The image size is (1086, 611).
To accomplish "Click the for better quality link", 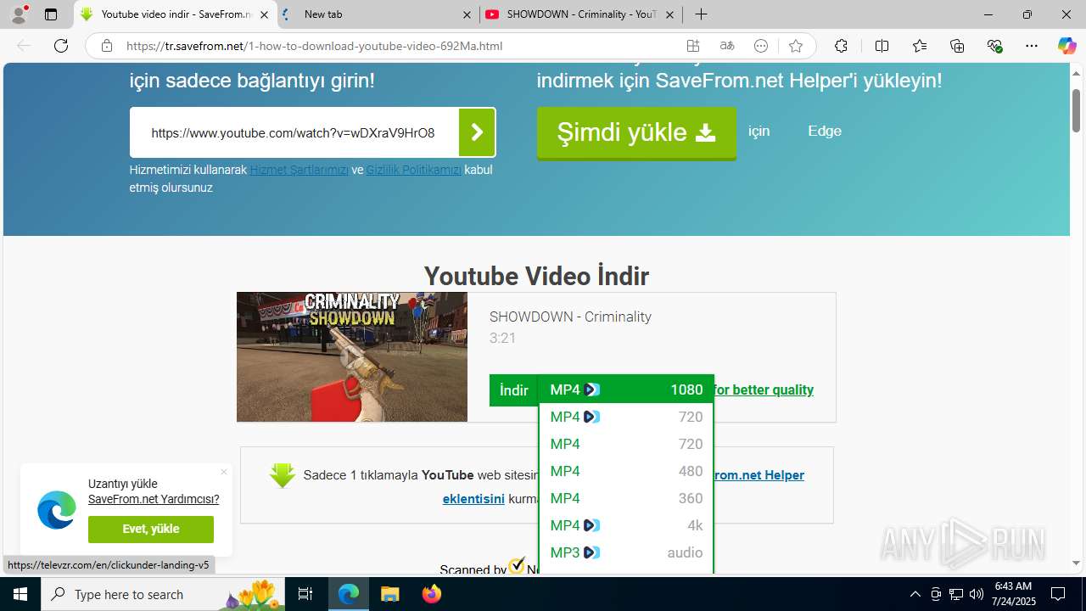I will coord(763,390).
